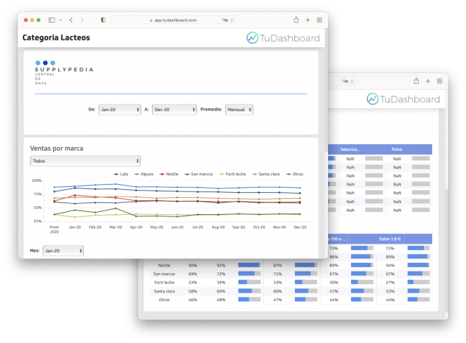Screen dimensions: 466x343
Task: Select the Polvo column header
Action: pyautogui.click(x=397, y=149)
